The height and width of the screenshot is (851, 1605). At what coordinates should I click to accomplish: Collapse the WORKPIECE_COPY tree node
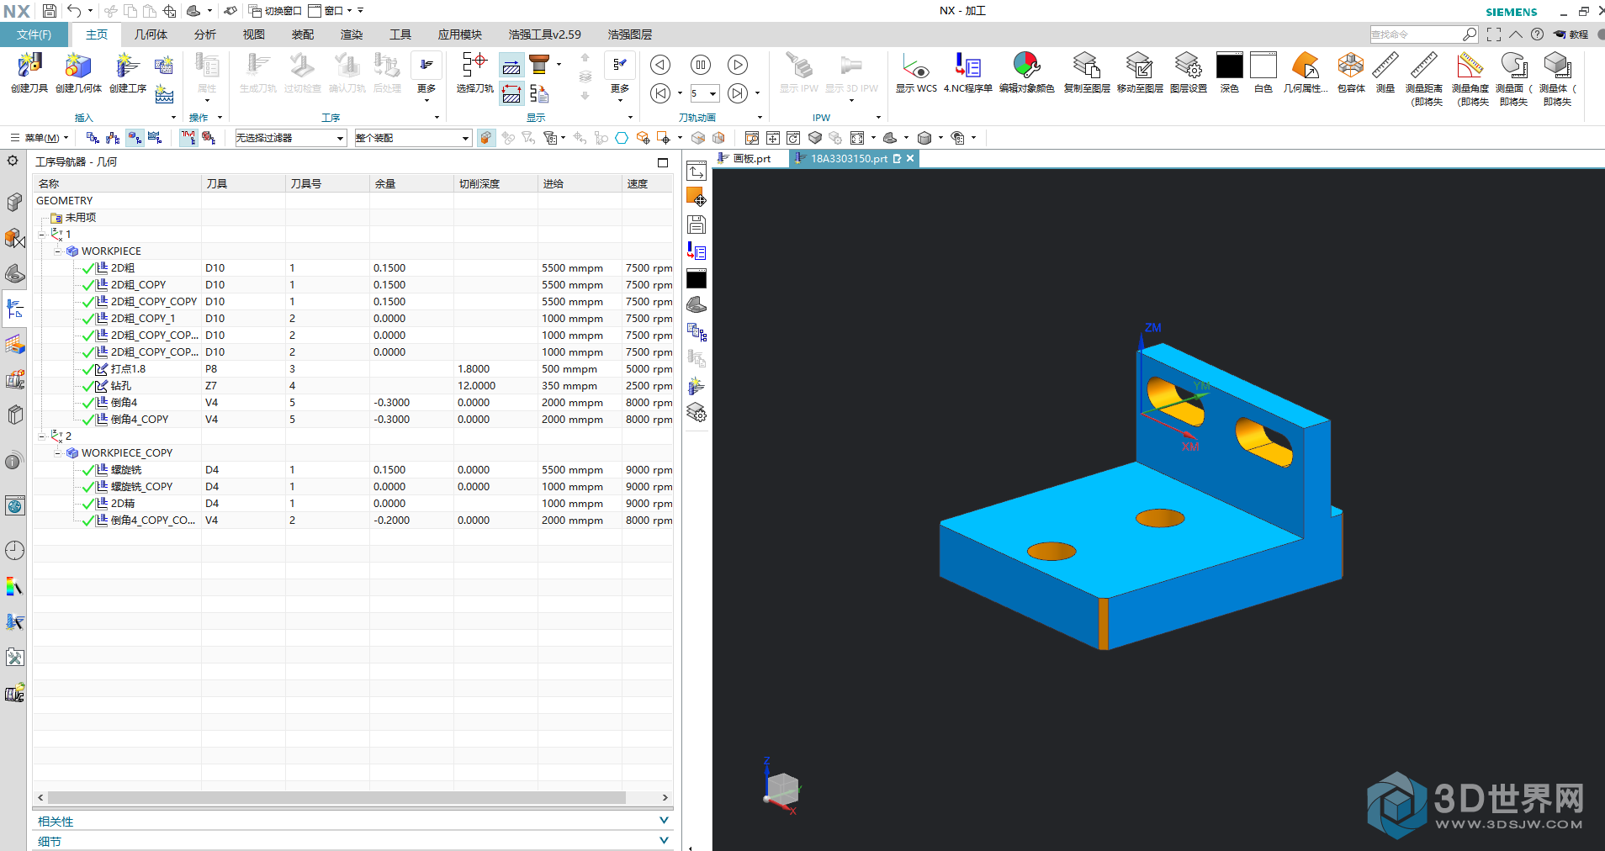coord(58,453)
